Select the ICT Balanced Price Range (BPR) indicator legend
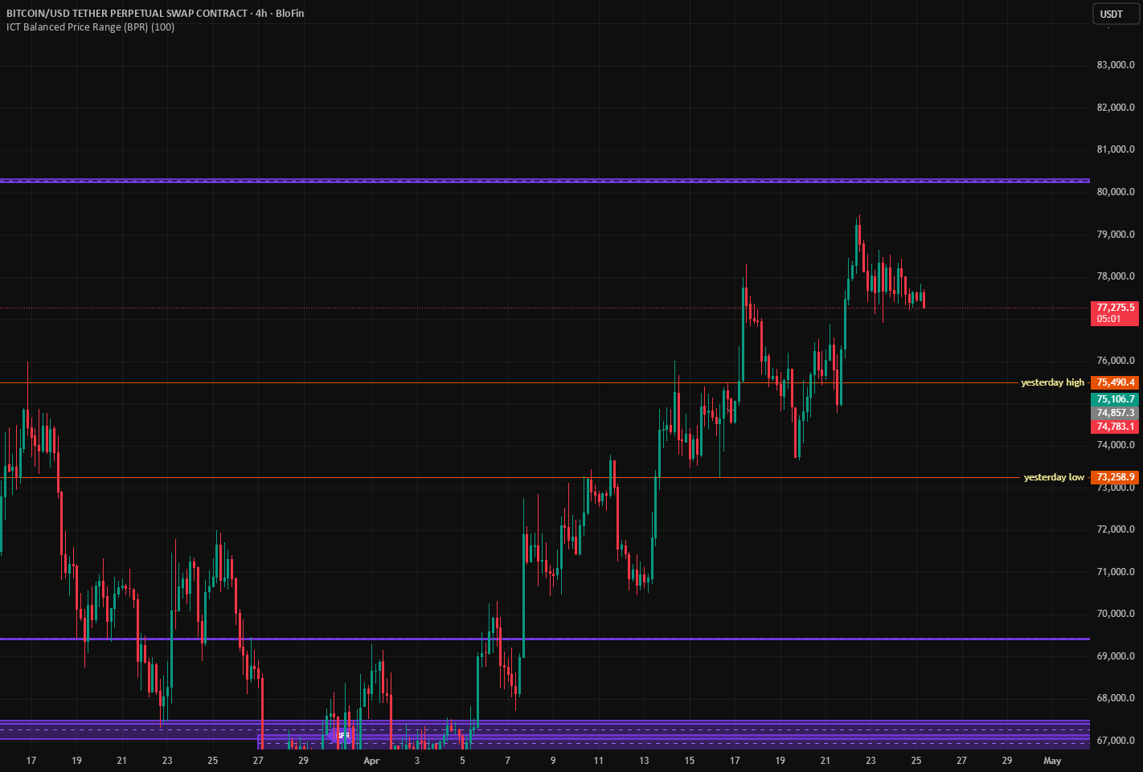1143x772 pixels. [90, 27]
